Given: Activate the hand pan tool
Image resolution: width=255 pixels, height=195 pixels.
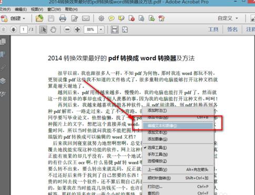Looking at the screenshot, I should [53, 29].
